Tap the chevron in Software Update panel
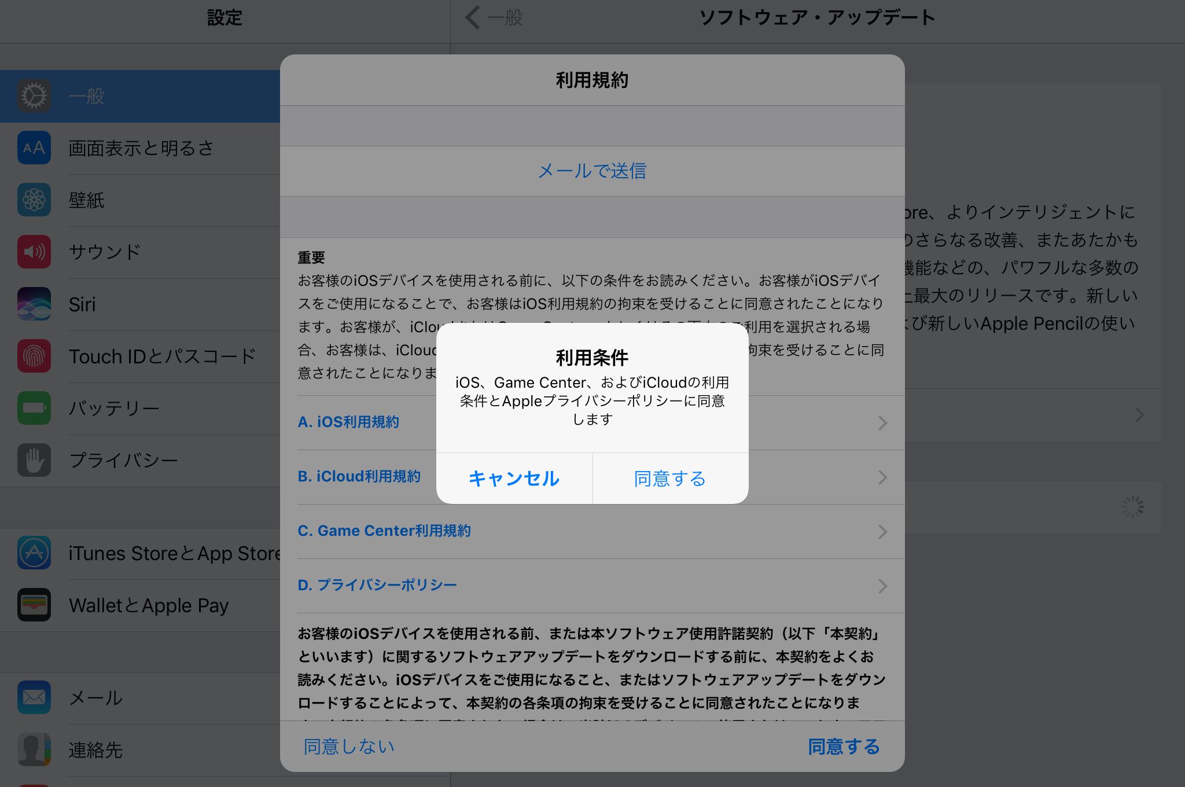1185x787 pixels. (1139, 415)
